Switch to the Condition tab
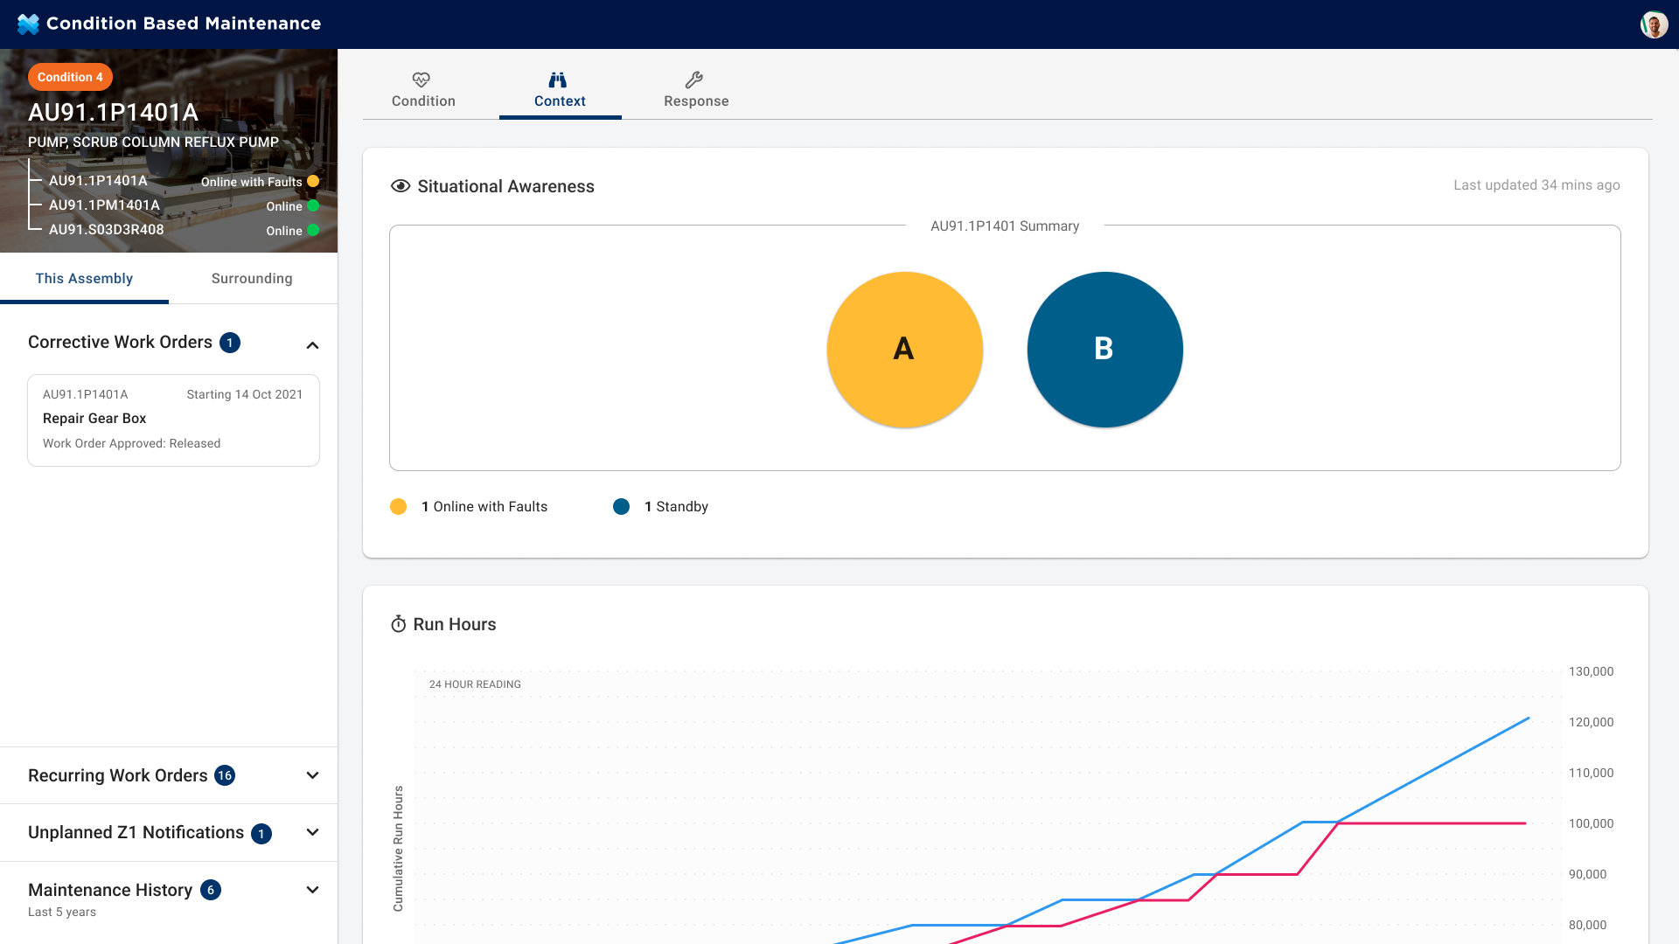 click(x=423, y=90)
